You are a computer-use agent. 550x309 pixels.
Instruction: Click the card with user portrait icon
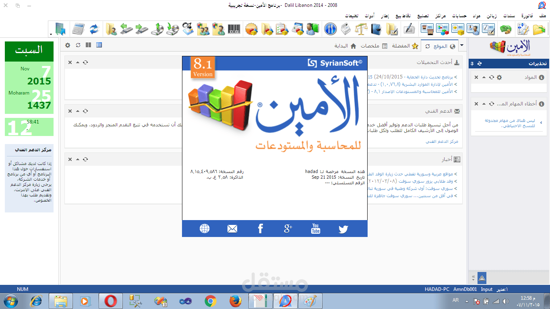click(473, 29)
